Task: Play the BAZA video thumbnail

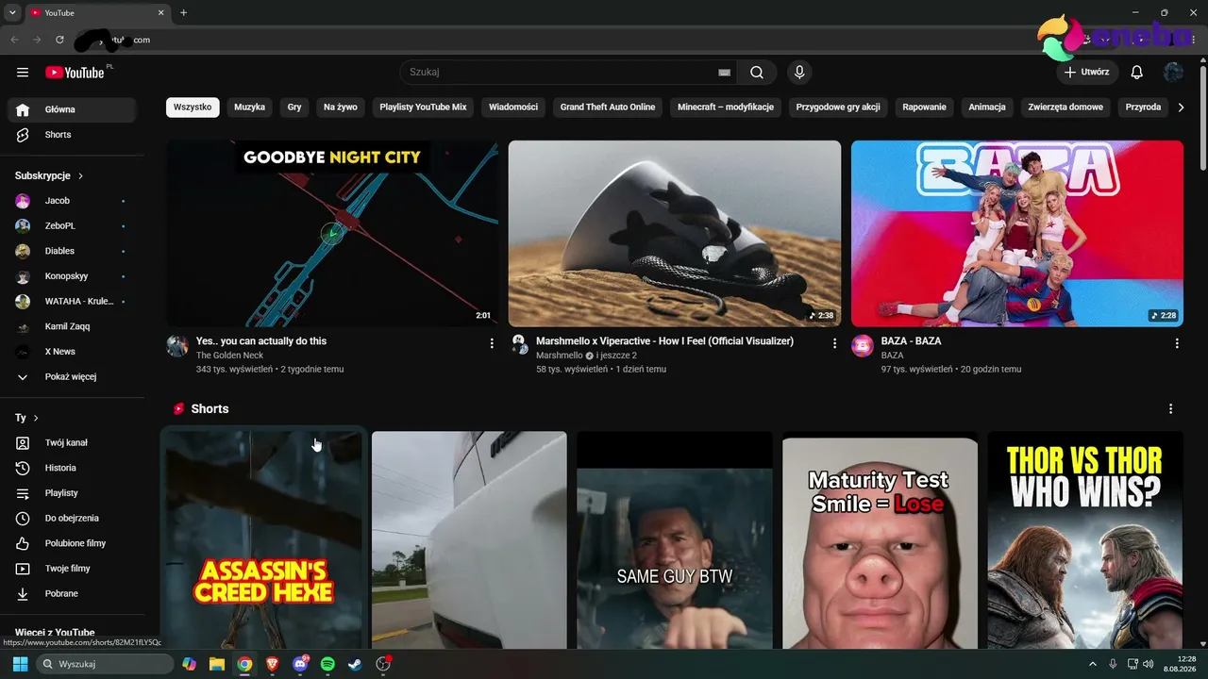Action: [1017, 233]
